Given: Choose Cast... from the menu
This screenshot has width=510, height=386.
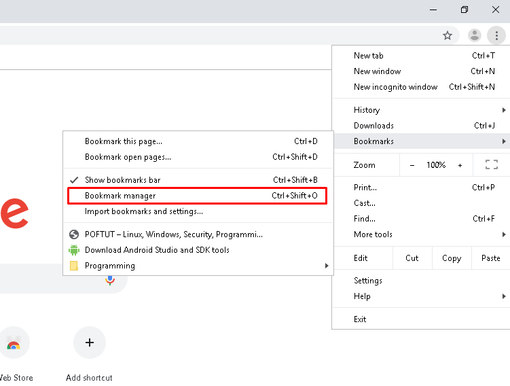Looking at the screenshot, I should (x=422, y=203).
